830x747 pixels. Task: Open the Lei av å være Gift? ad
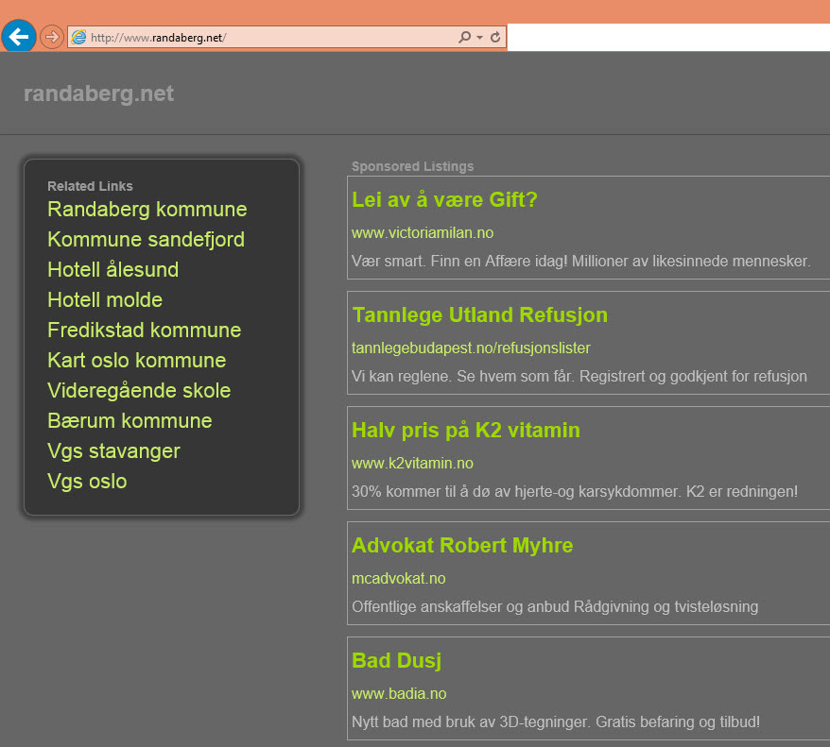[x=444, y=200]
